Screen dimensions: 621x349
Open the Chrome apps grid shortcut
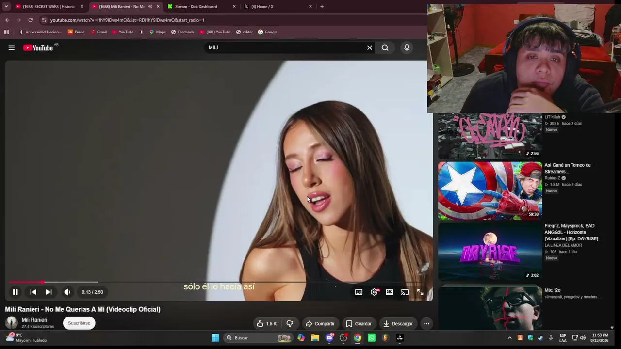pyautogui.click(x=6, y=32)
